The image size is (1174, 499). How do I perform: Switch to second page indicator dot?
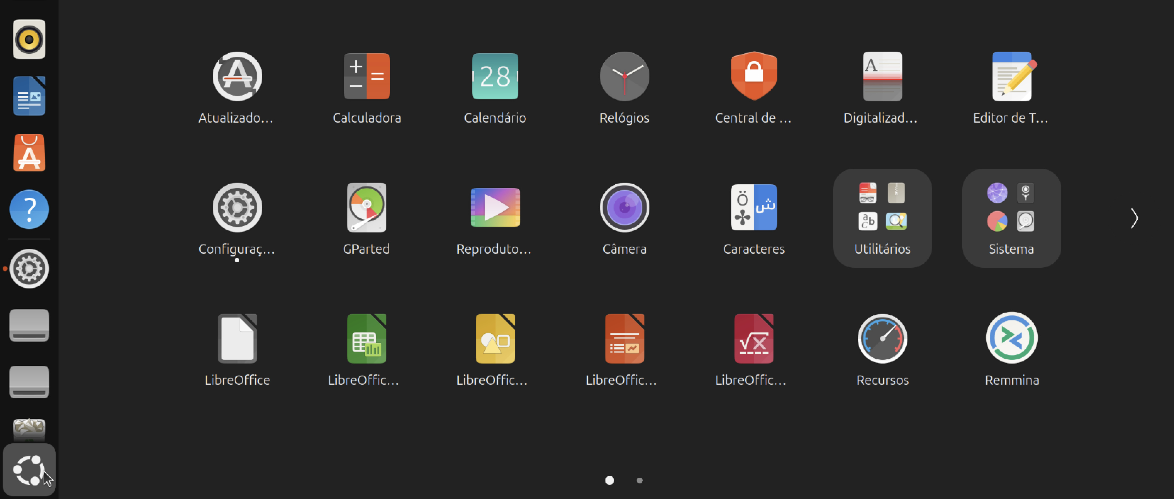[639, 480]
